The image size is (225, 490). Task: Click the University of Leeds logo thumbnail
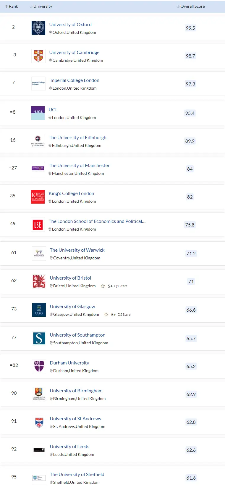pos(39,450)
